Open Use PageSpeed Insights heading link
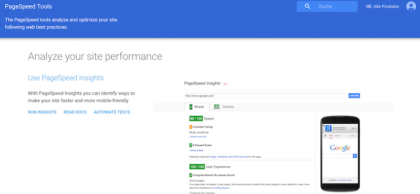The image size is (420, 194). [66, 78]
